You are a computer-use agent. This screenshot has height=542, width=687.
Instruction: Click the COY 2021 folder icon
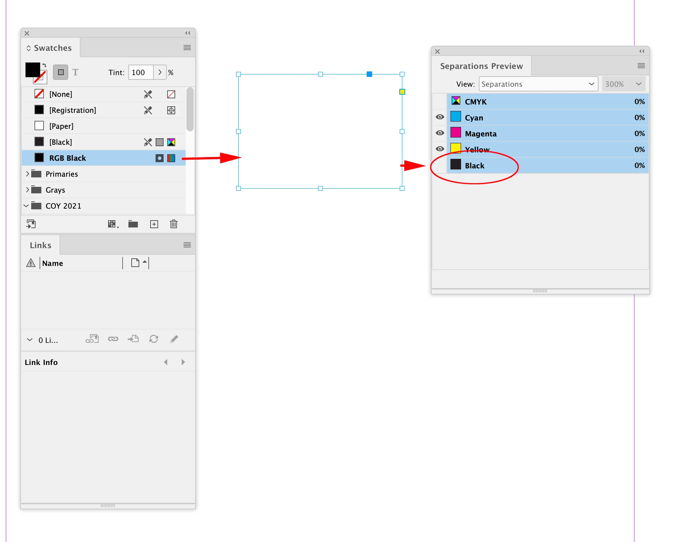[x=36, y=205]
